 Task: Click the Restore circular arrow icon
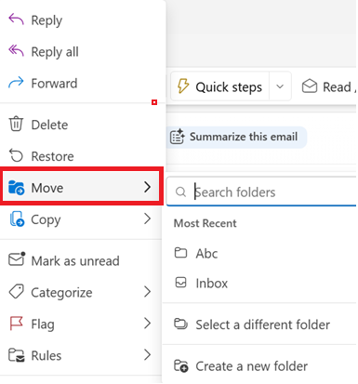[x=16, y=155]
